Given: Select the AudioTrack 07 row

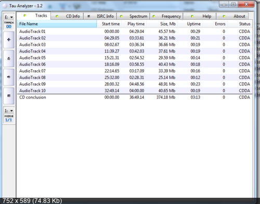Looking at the screenshot, I should (x=135, y=71).
